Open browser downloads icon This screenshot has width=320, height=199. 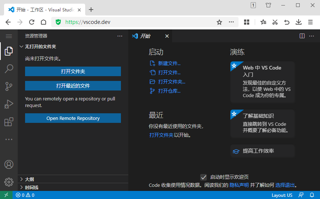299,22
